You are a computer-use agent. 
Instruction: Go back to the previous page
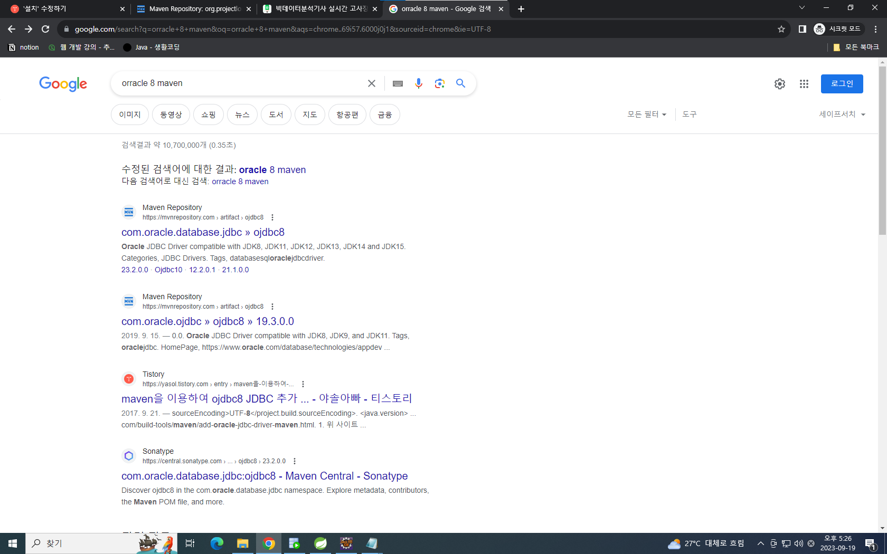point(12,29)
